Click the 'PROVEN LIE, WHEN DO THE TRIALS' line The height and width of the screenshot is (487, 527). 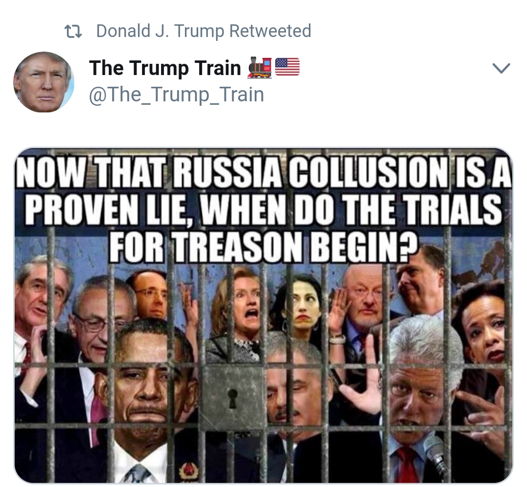(263, 210)
